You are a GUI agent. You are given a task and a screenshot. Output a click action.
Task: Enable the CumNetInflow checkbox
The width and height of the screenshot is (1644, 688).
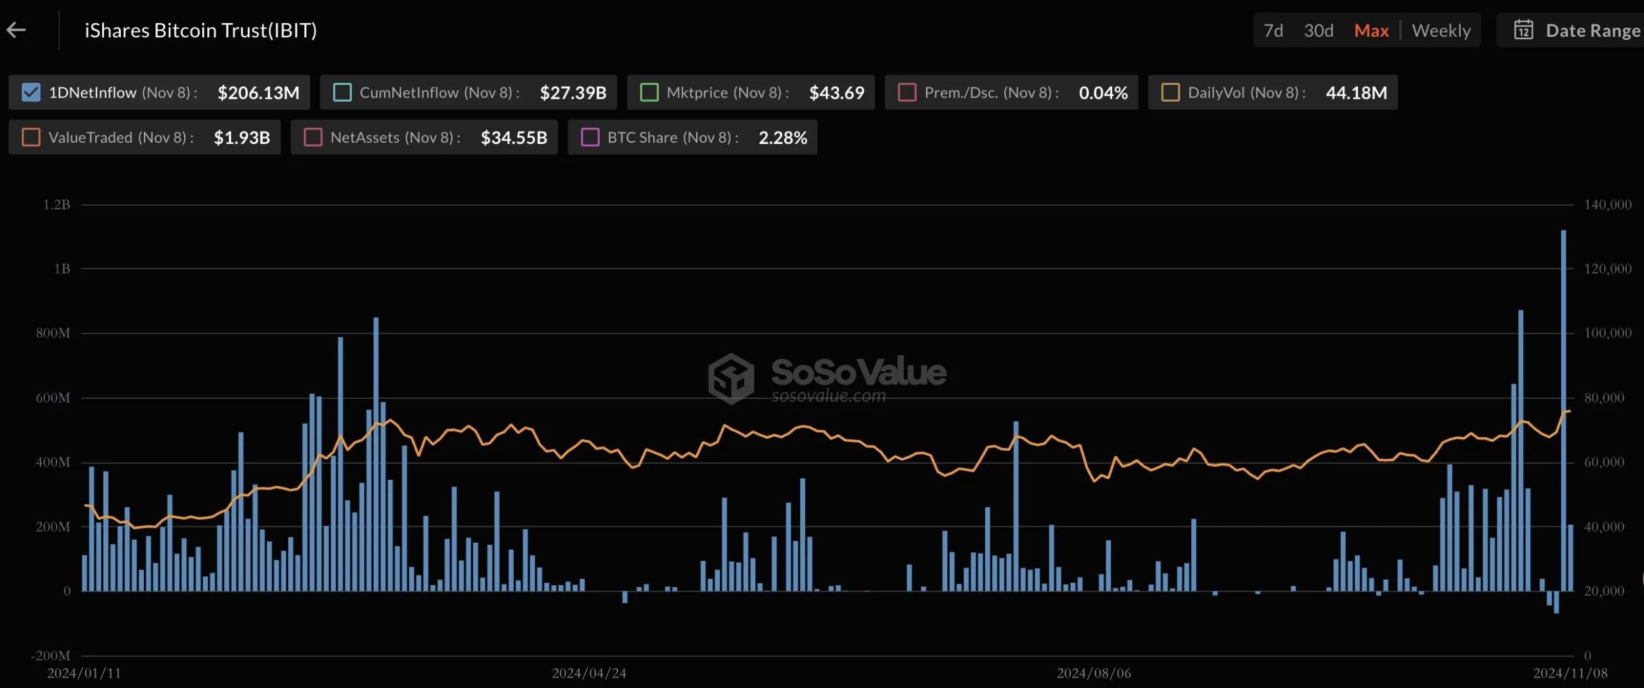[342, 93]
